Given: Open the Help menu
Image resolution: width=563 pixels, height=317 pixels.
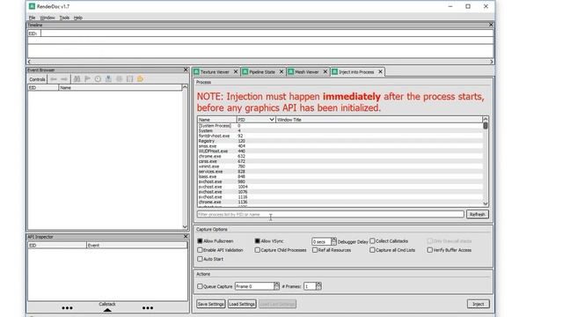Looking at the screenshot, I should (78, 18).
